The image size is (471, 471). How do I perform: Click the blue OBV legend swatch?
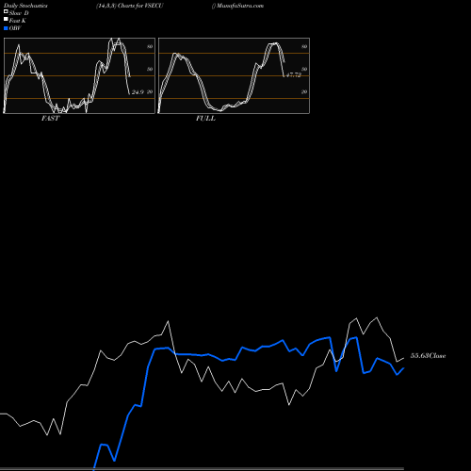6,28
